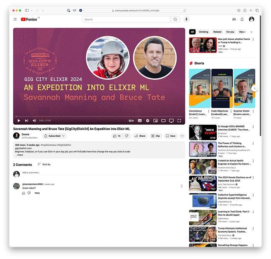
Task: Show Safari downloads
Action: [x=239, y=10]
